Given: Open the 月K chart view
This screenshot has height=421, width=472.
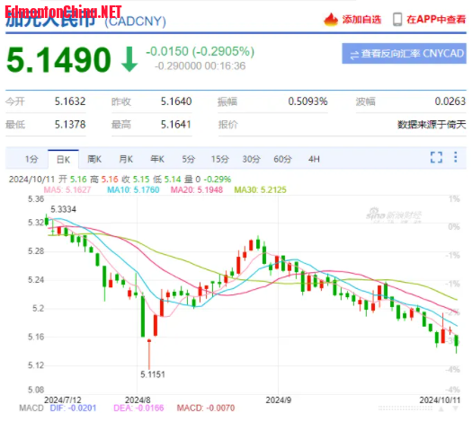Looking at the screenshot, I should [x=126, y=159].
